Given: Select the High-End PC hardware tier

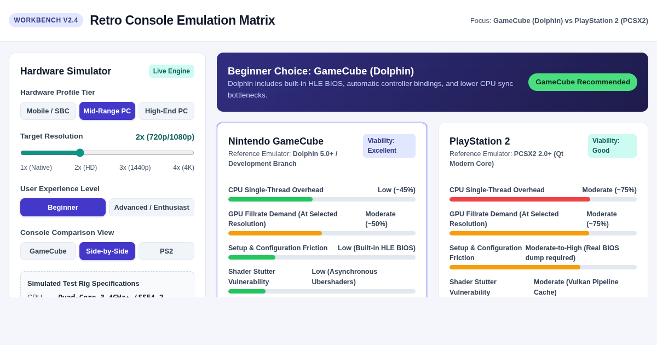Looking at the screenshot, I should pos(166,111).
